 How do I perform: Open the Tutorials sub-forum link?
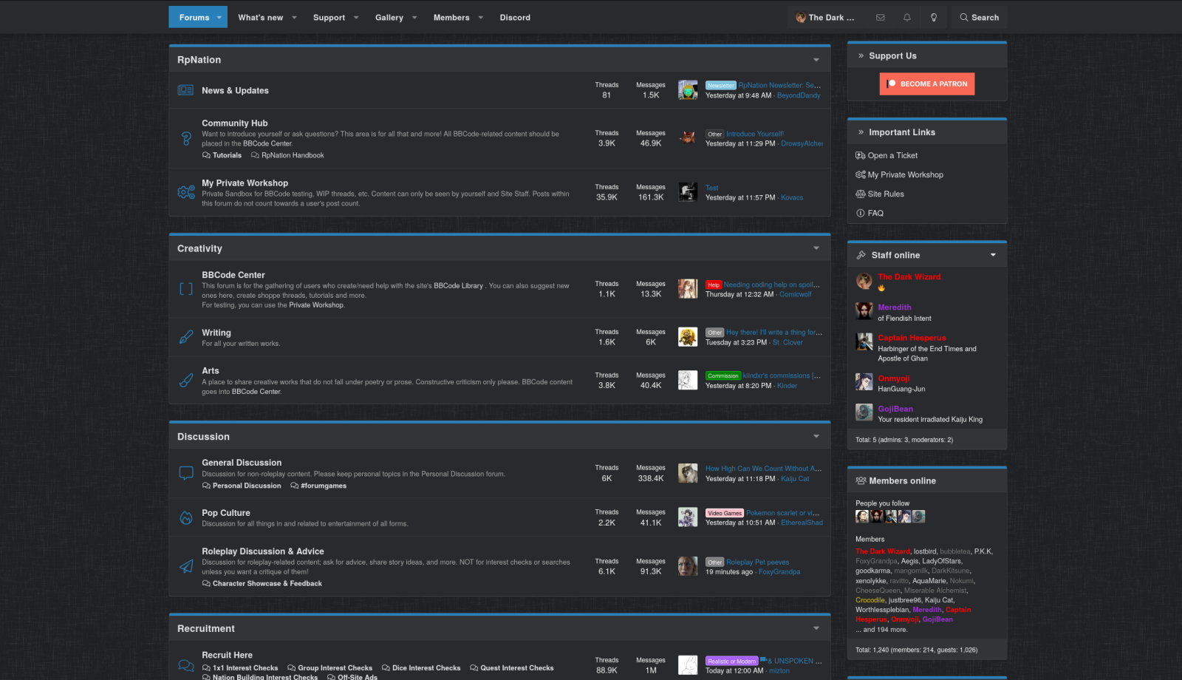pyautogui.click(x=227, y=155)
